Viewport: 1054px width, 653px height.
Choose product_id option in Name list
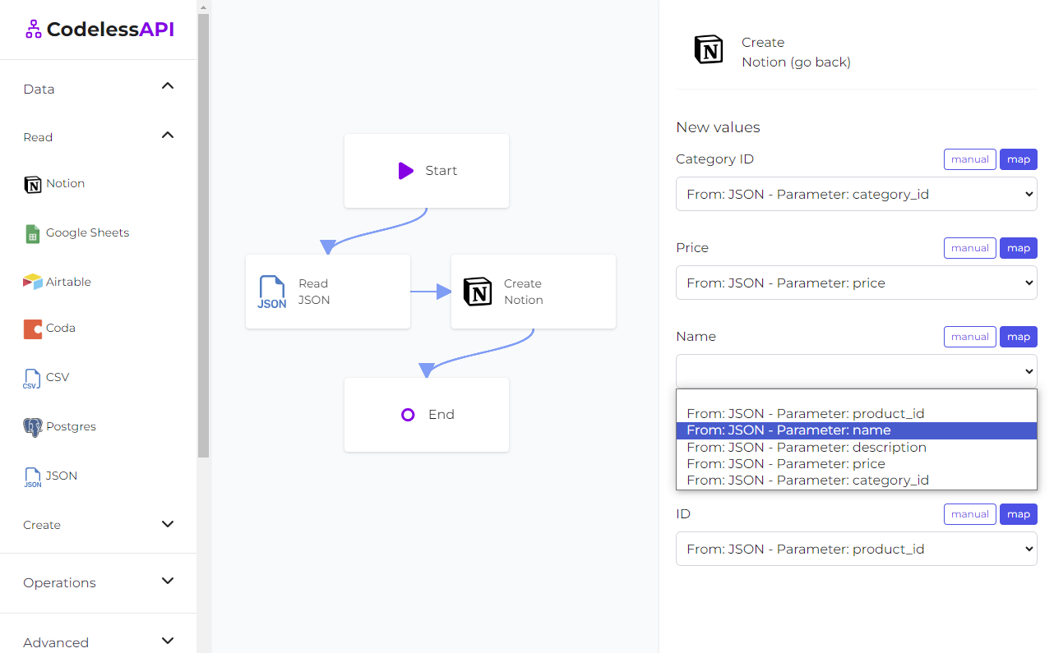click(857, 414)
